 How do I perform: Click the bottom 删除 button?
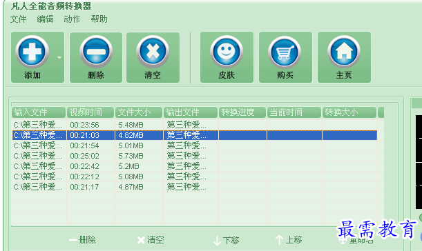click(x=82, y=240)
